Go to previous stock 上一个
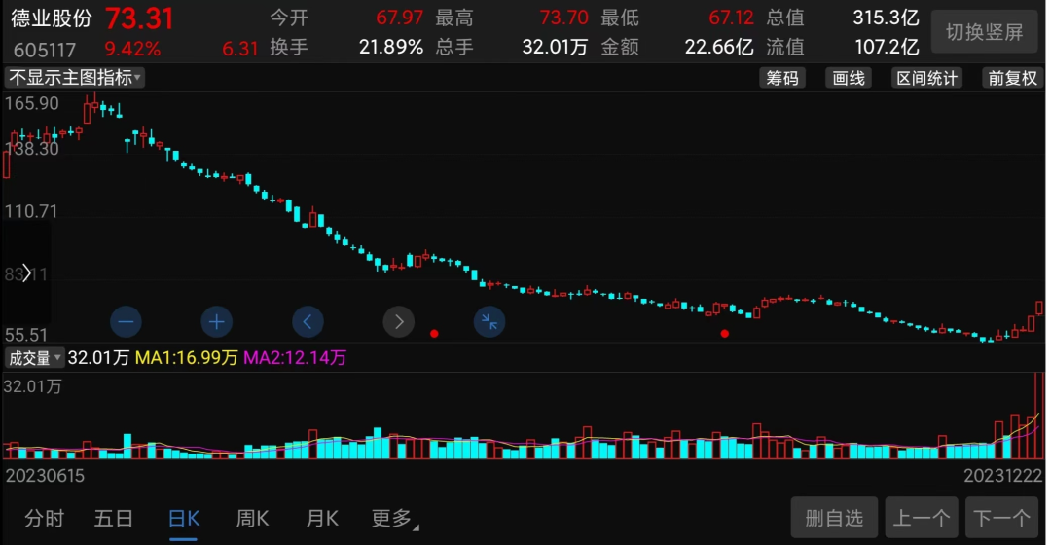1051x545 pixels. [922, 518]
